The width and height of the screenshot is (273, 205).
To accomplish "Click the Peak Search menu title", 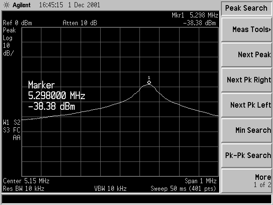I will [246, 8].
